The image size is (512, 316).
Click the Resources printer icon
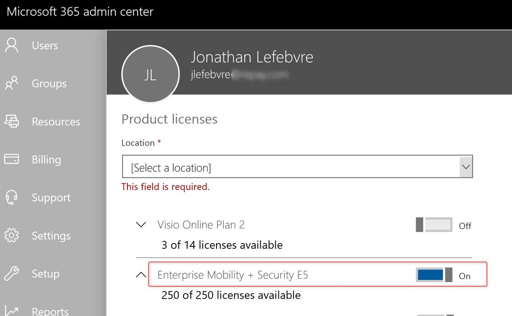pos(12,121)
